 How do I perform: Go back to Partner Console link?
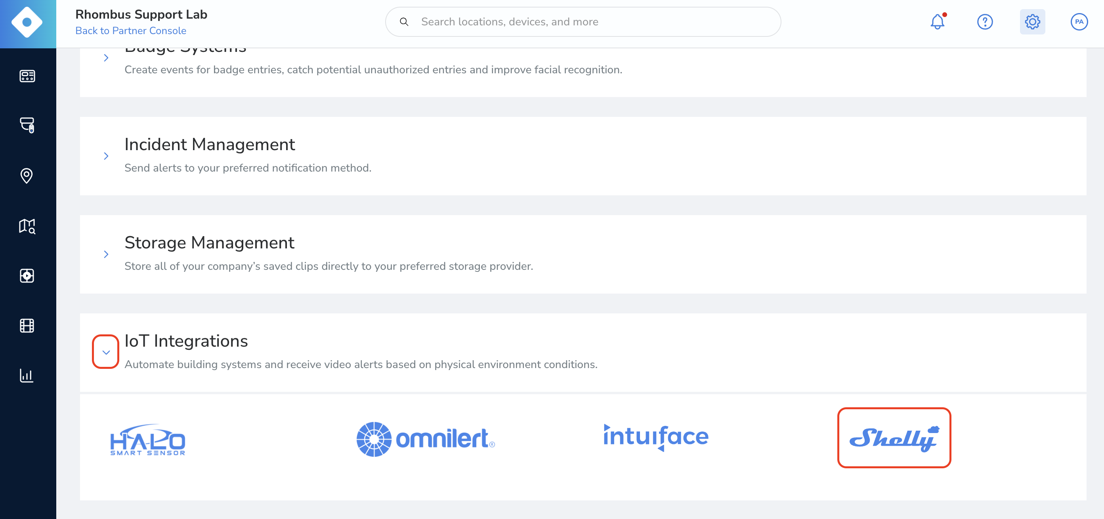point(131,31)
